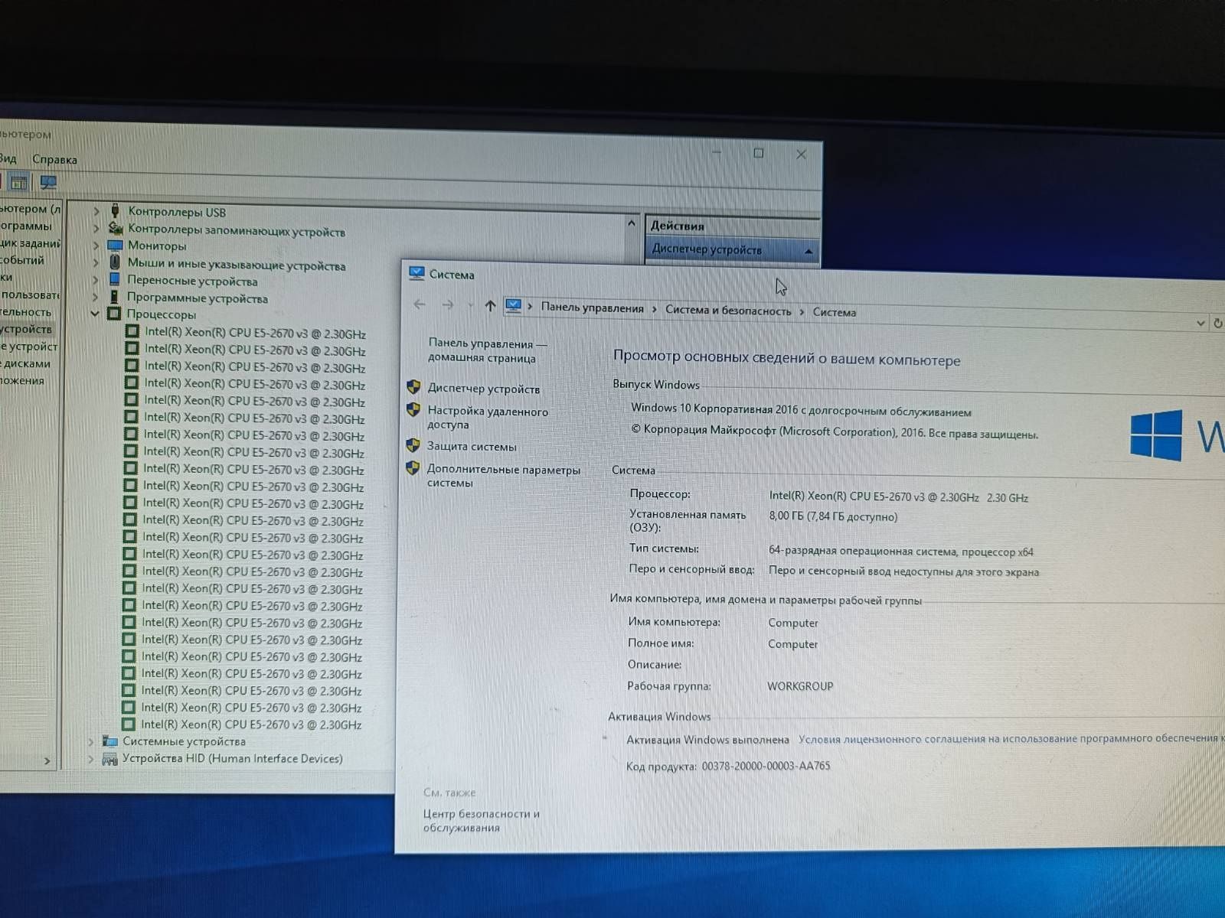Click mouse icon next to Мыши
This screenshot has width=1225, height=918.
[x=115, y=262]
